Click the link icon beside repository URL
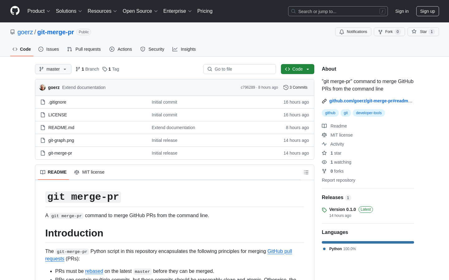Viewport: 449px width, 280px height. tap(324, 101)
